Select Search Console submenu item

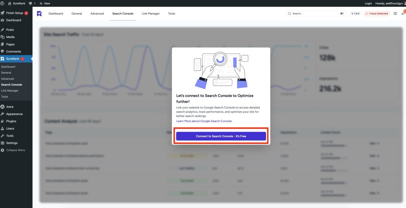[11, 85]
